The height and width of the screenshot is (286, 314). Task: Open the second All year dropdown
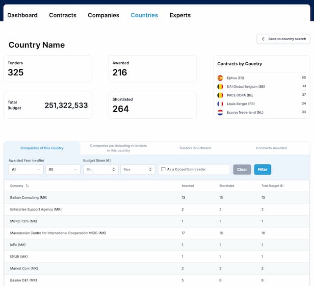63,169
